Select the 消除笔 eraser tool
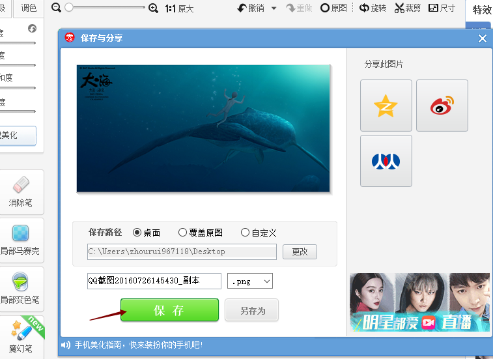The image size is (493, 359). click(20, 192)
